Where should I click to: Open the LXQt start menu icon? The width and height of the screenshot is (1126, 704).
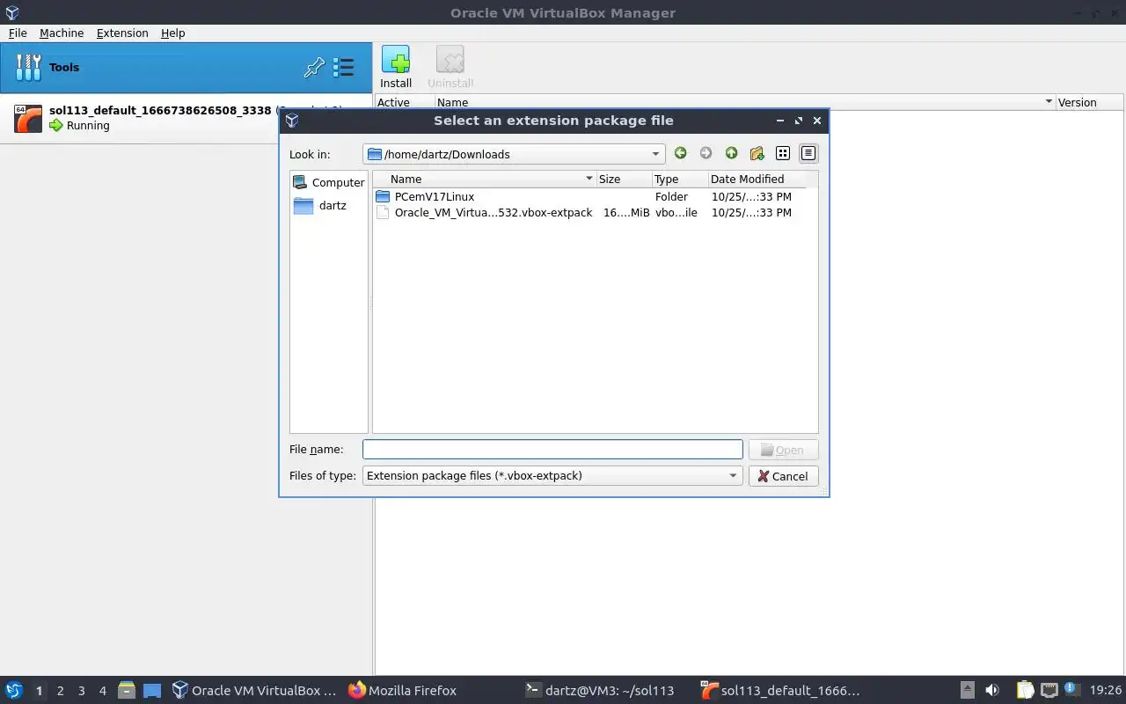pyautogui.click(x=14, y=690)
